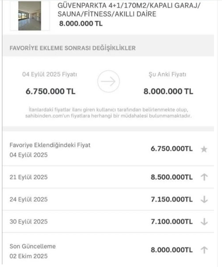Select the 21 Eylül 2025 date entry
Screen dimensions: 222x267
click(29, 177)
